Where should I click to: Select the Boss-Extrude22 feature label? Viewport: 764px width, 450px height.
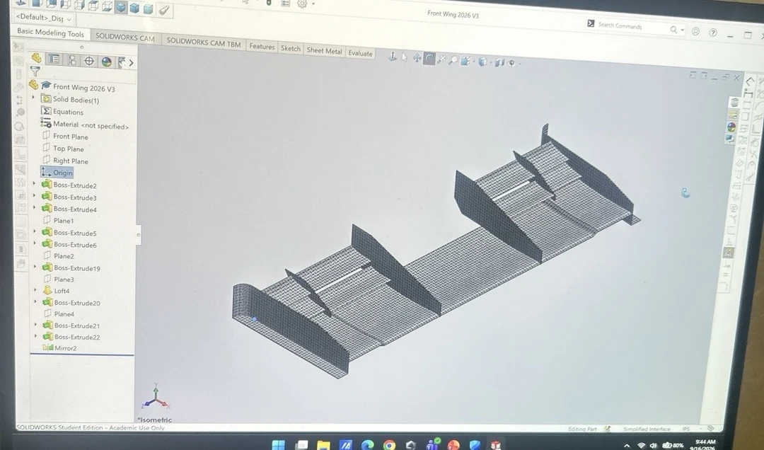[x=77, y=337]
